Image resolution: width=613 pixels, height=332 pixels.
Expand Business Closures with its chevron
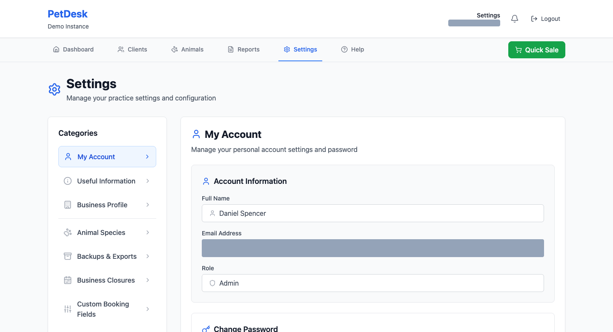(148, 280)
